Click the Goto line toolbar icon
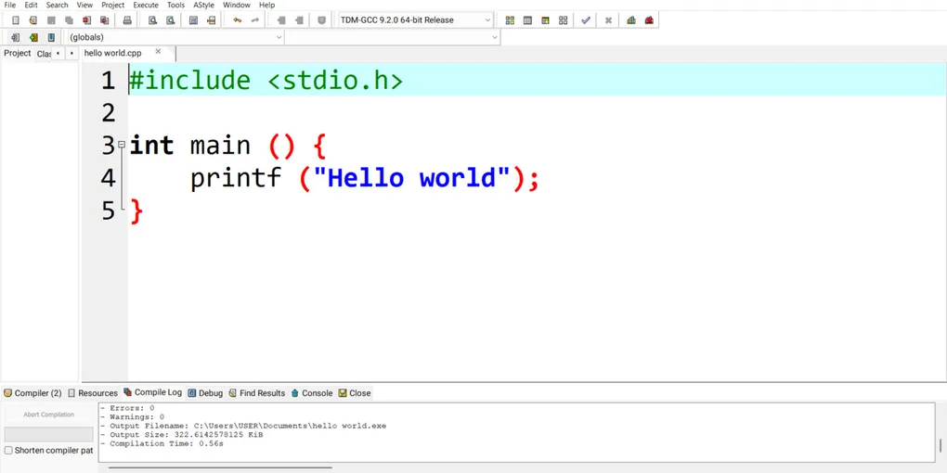 [211, 19]
